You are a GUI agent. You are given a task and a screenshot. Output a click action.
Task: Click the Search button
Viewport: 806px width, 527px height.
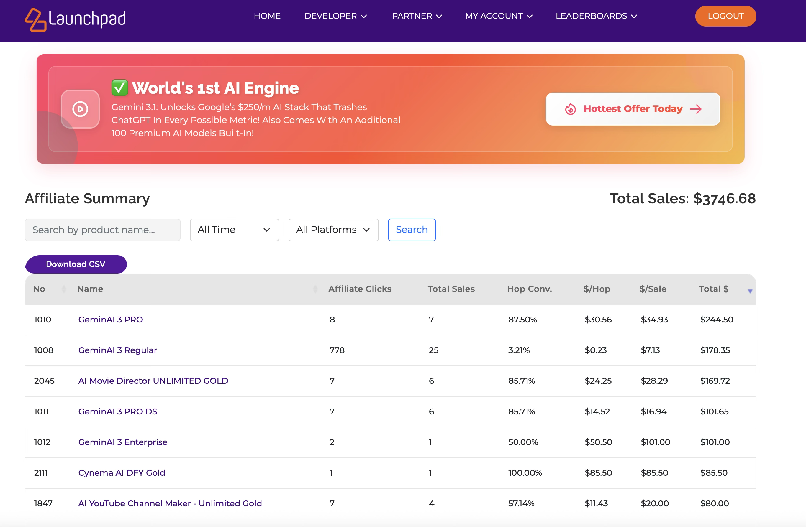(x=412, y=230)
